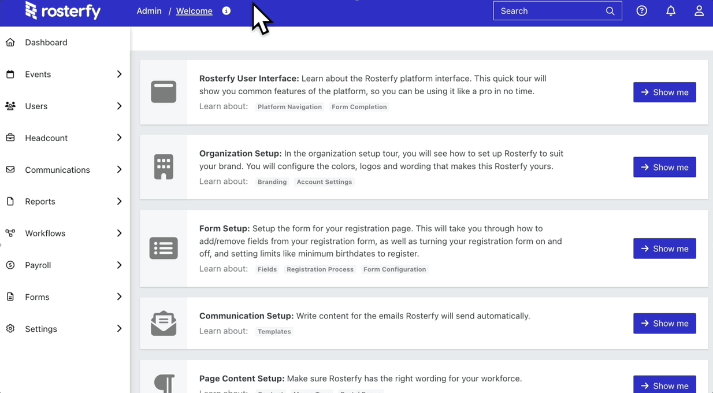Click the Form Configuration tag

pos(395,269)
